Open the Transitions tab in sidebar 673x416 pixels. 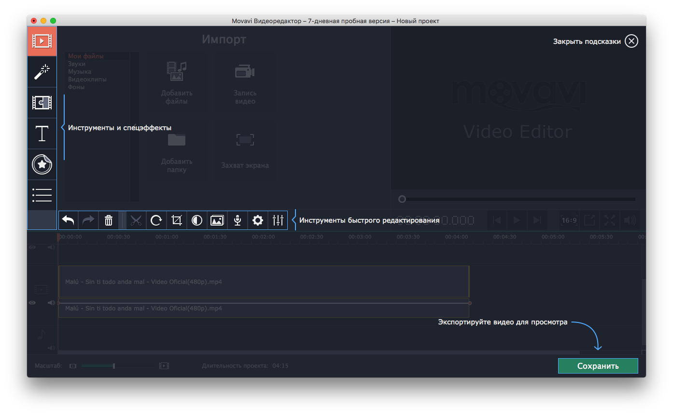(42, 103)
